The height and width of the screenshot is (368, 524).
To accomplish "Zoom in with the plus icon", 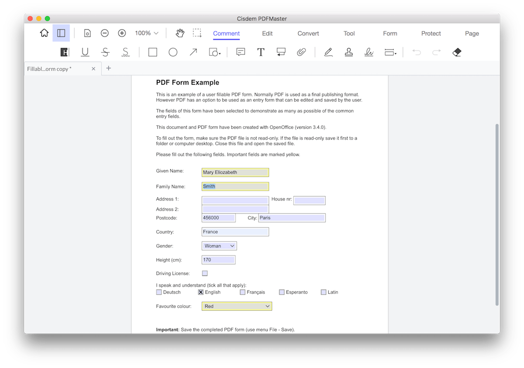I will click(122, 33).
